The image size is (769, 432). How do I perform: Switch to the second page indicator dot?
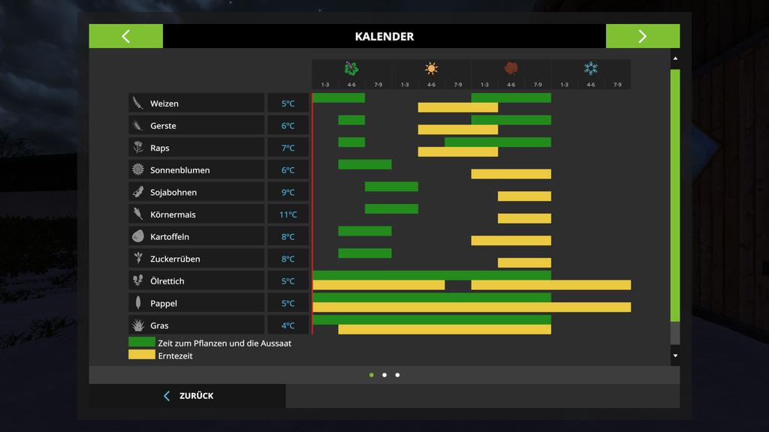[384, 375]
